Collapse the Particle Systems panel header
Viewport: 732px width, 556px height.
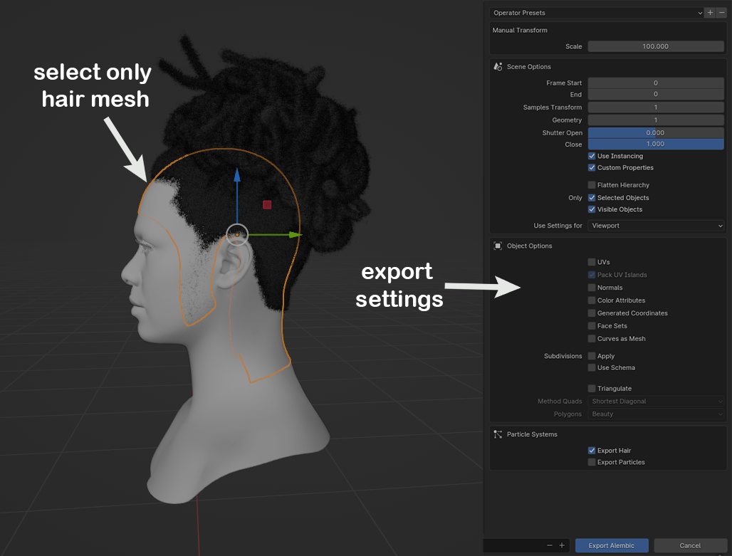tap(608, 435)
